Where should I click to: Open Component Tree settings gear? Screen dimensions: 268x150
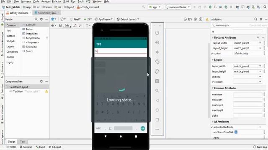[41, 82]
